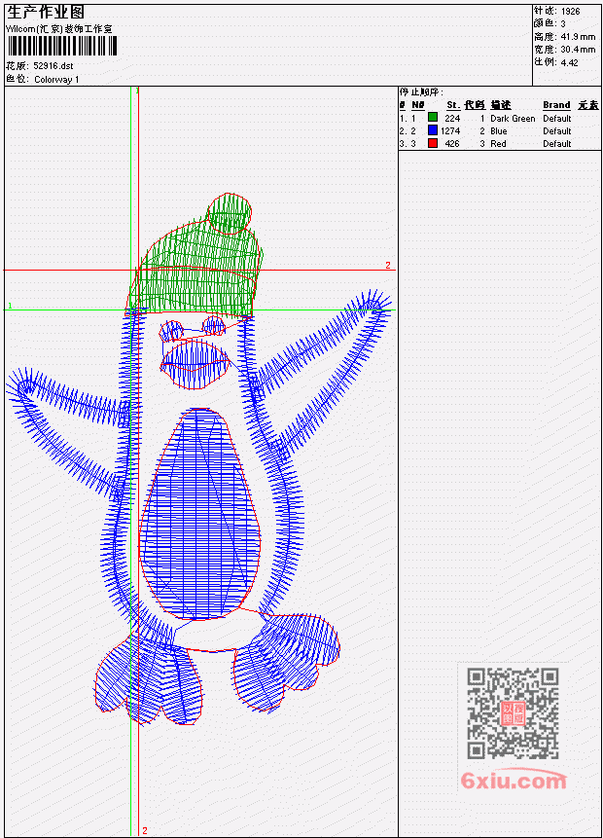Click the width value '30.4 mm'
Viewport: 603px width, 838px height.
click(x=578, y=50)
